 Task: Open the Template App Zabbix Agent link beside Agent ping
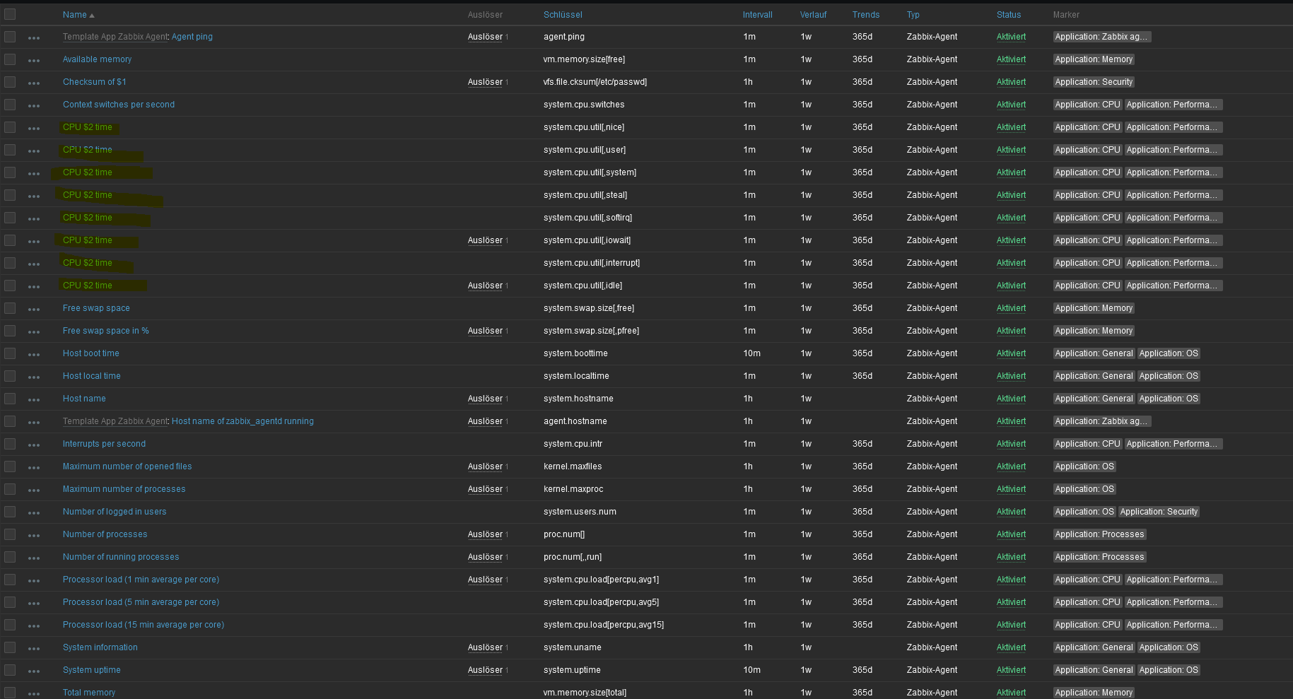point(116,37)
